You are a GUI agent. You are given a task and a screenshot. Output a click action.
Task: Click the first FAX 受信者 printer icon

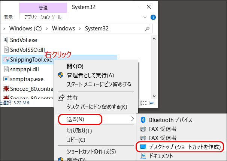[143, 129]
